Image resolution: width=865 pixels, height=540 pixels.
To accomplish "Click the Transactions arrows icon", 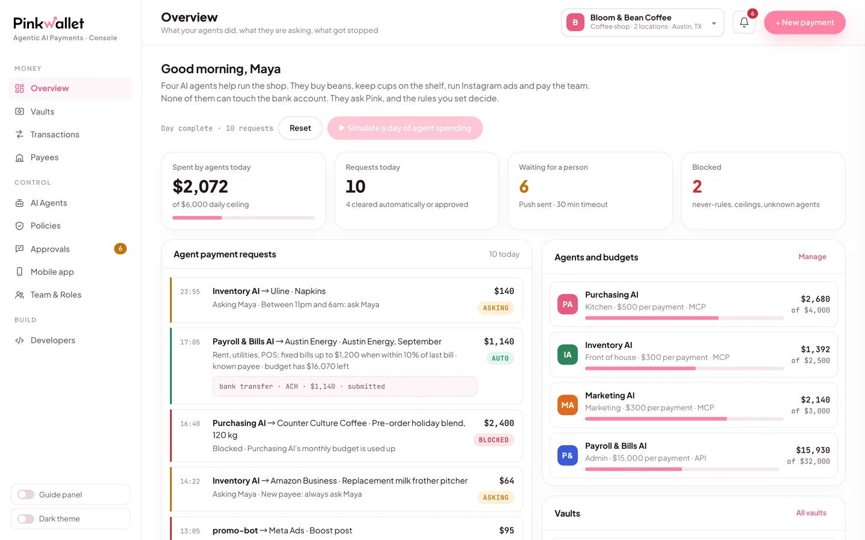I will pyautogui.click(x=20, y=134).
